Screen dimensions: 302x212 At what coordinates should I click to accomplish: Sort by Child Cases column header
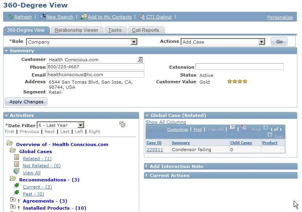click(241, 143)
